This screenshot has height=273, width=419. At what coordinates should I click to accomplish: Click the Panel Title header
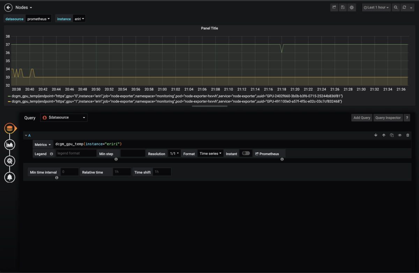click(x=209, y=28)
